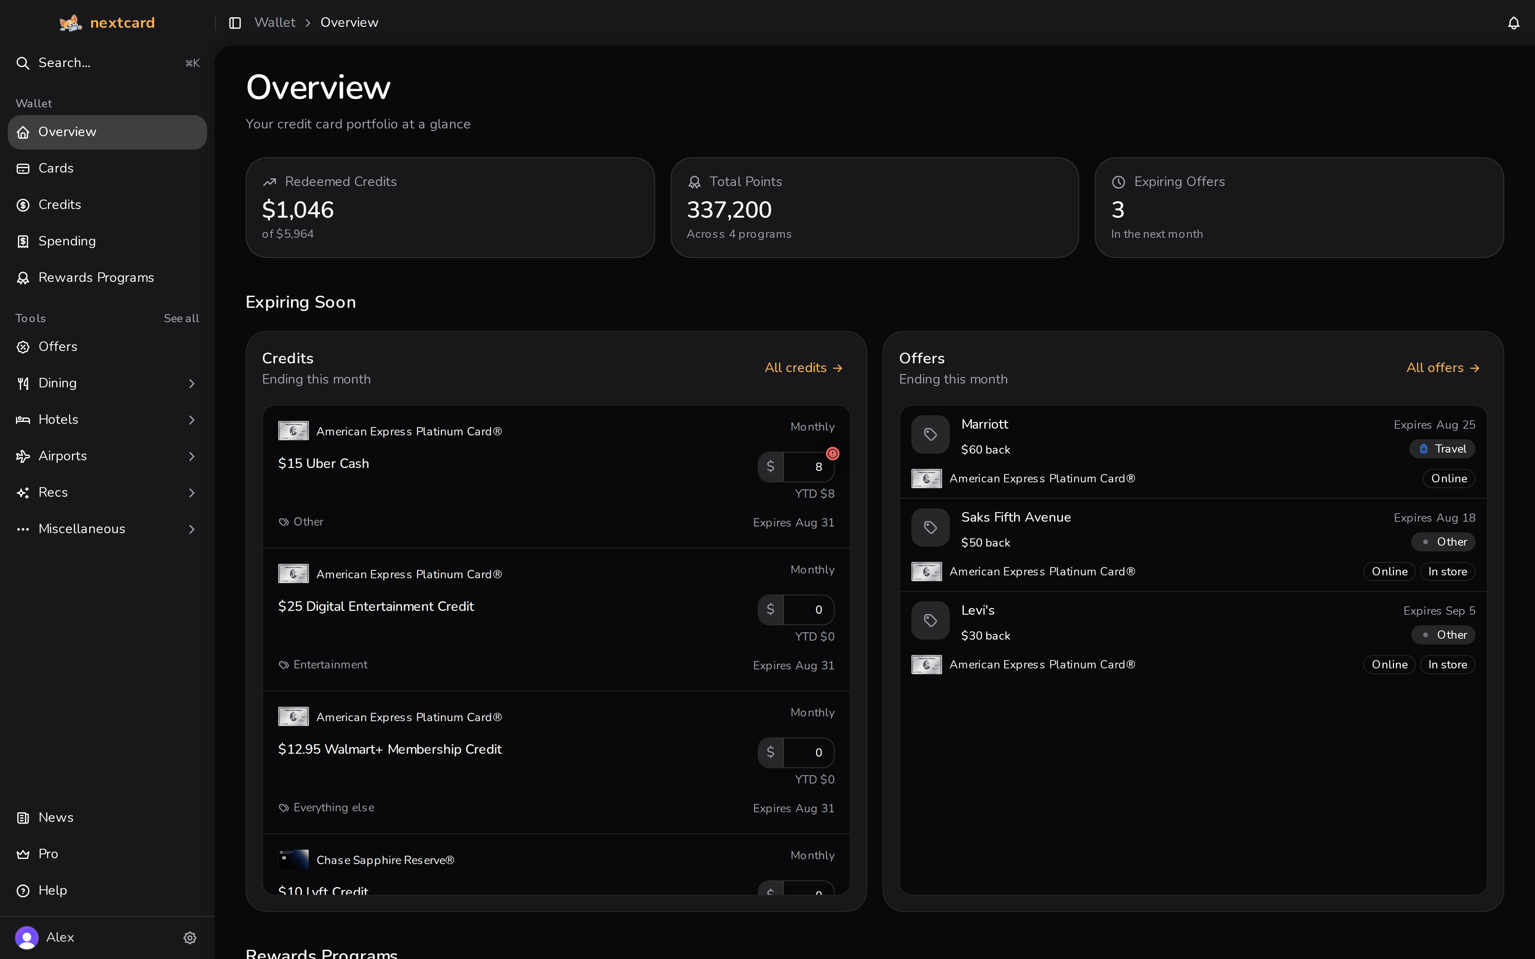Click the YTD $8 label

tap(814, 493)
